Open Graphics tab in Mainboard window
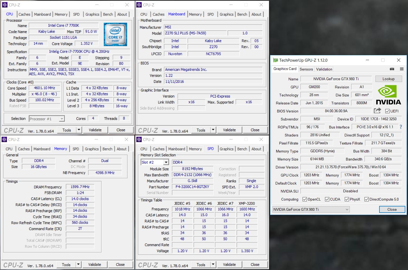The height and width of the screenshot is (270, 408). point(227,14)
